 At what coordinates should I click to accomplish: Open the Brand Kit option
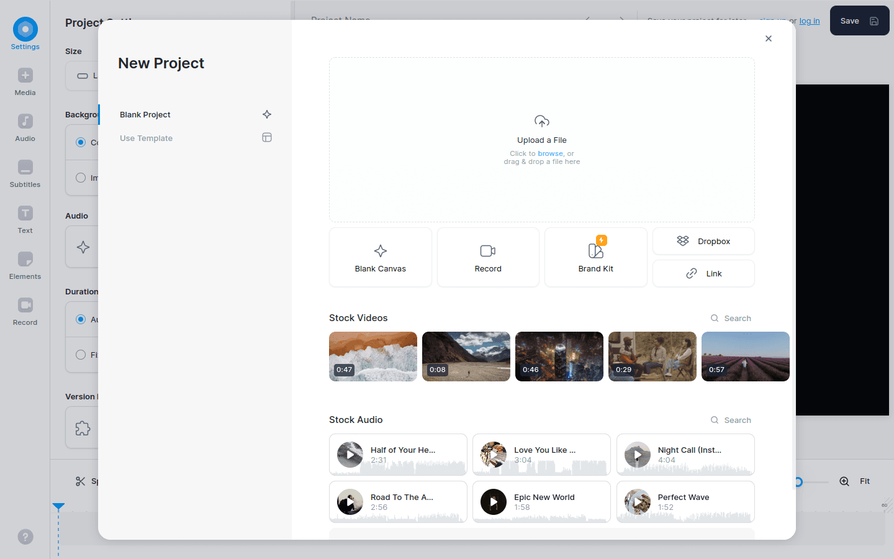[x=595, y=257]
